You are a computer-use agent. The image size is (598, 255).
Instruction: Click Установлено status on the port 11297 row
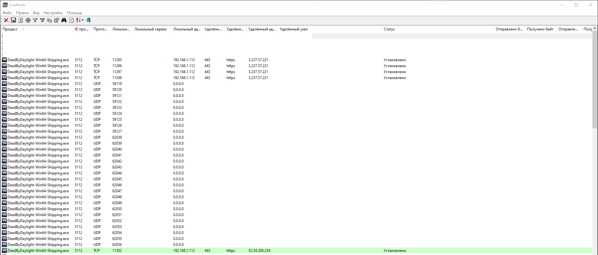coord(395,72)
